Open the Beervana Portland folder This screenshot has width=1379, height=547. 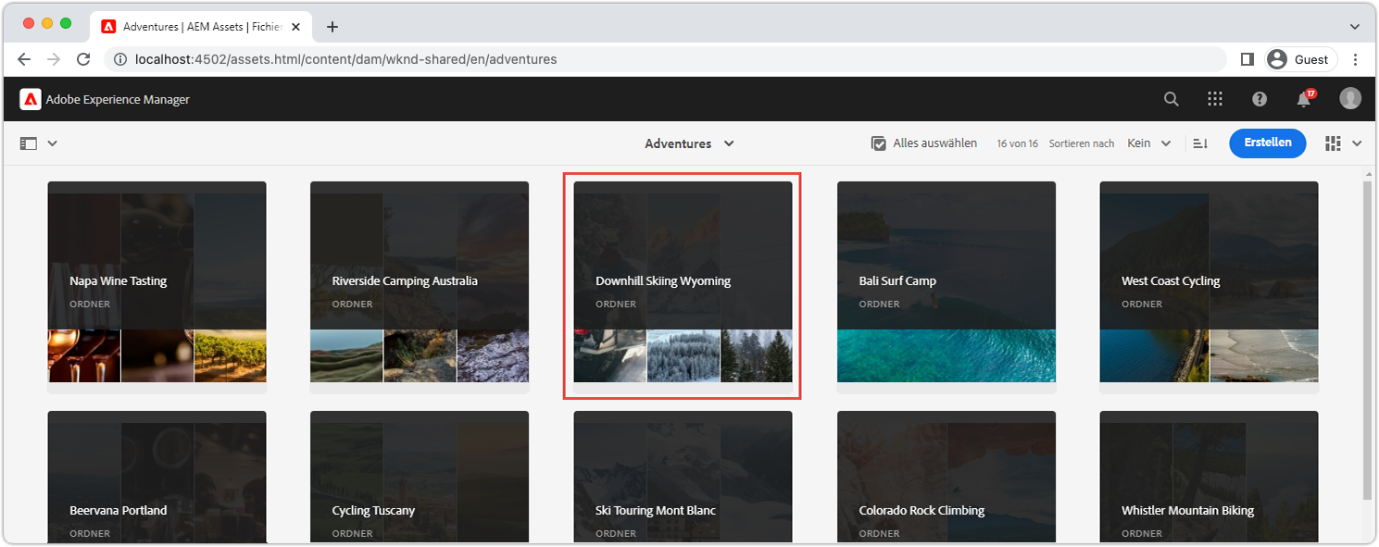[x=157, y=477]
